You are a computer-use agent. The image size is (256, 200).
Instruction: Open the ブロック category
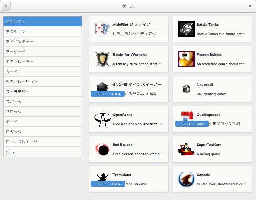click(x=43, y=112)
